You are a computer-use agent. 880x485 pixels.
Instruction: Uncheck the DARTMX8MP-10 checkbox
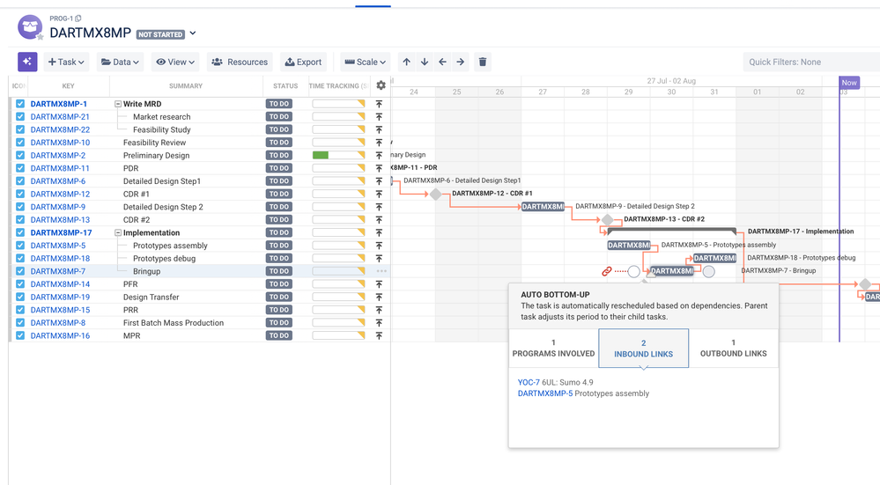click(20, 143)
